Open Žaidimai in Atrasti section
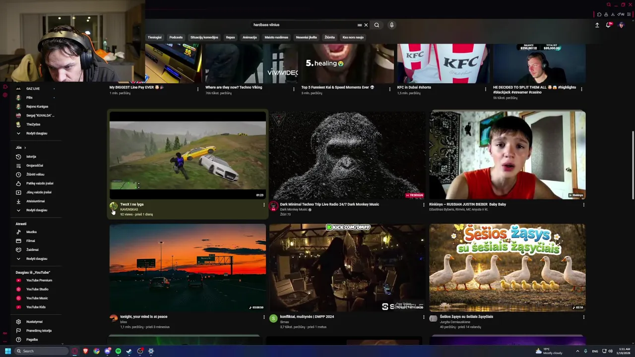Screen dimensions: 635x357 tap(32, 250)
